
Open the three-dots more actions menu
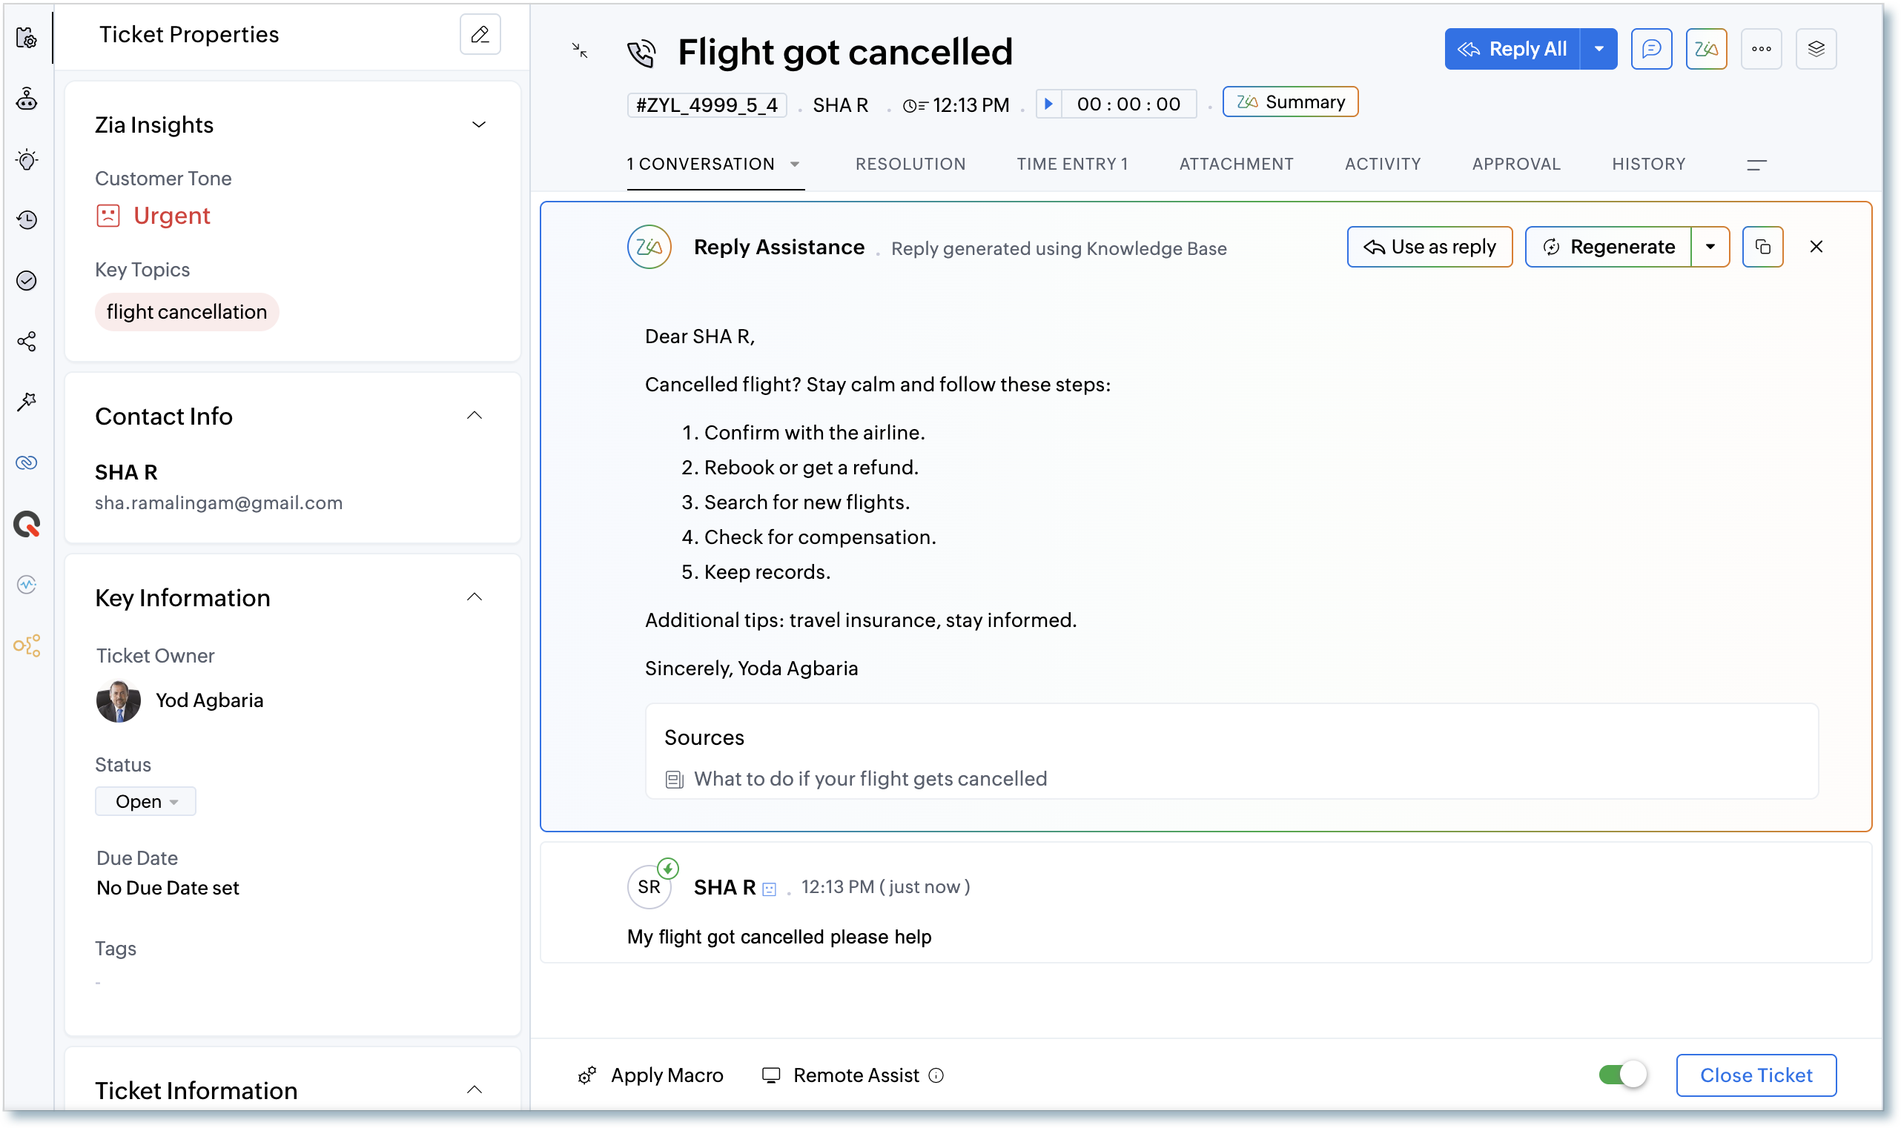coord(1761,49)
